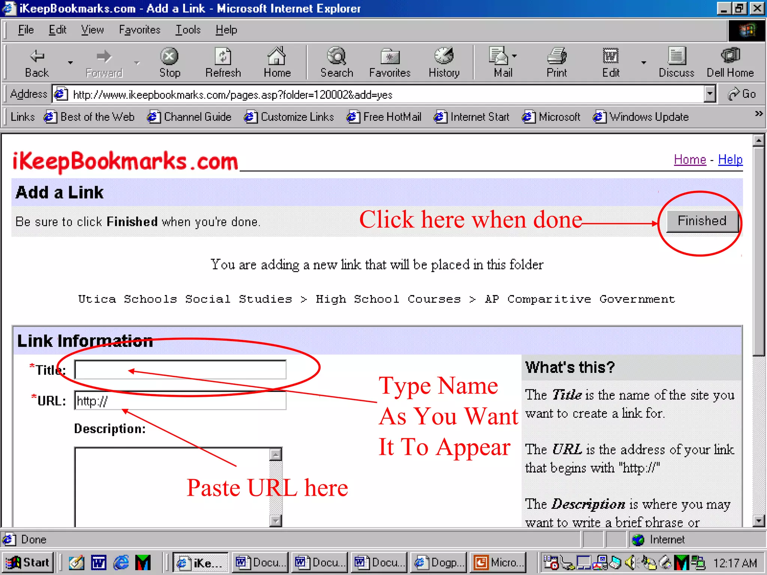767x575 pixels.
Task: Click the Dell Home toolbar icon
Action: pos(730,63)
